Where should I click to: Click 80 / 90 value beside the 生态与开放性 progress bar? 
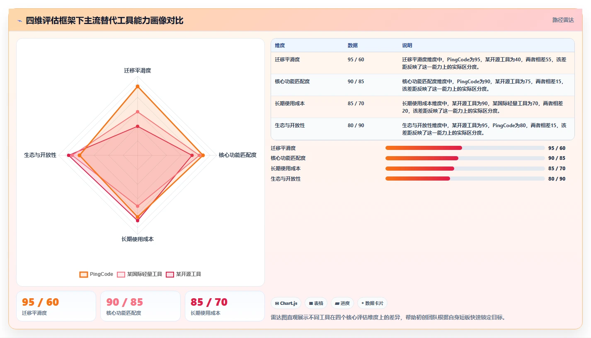pyautogui.click(x=557, y=179)
